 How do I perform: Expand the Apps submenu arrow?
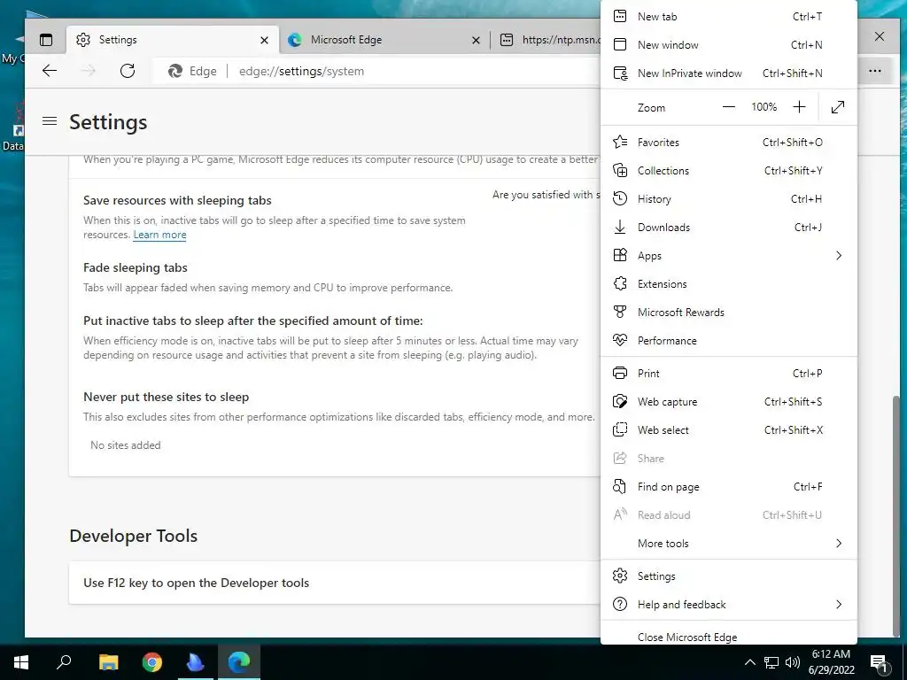(x=839, y=256)
